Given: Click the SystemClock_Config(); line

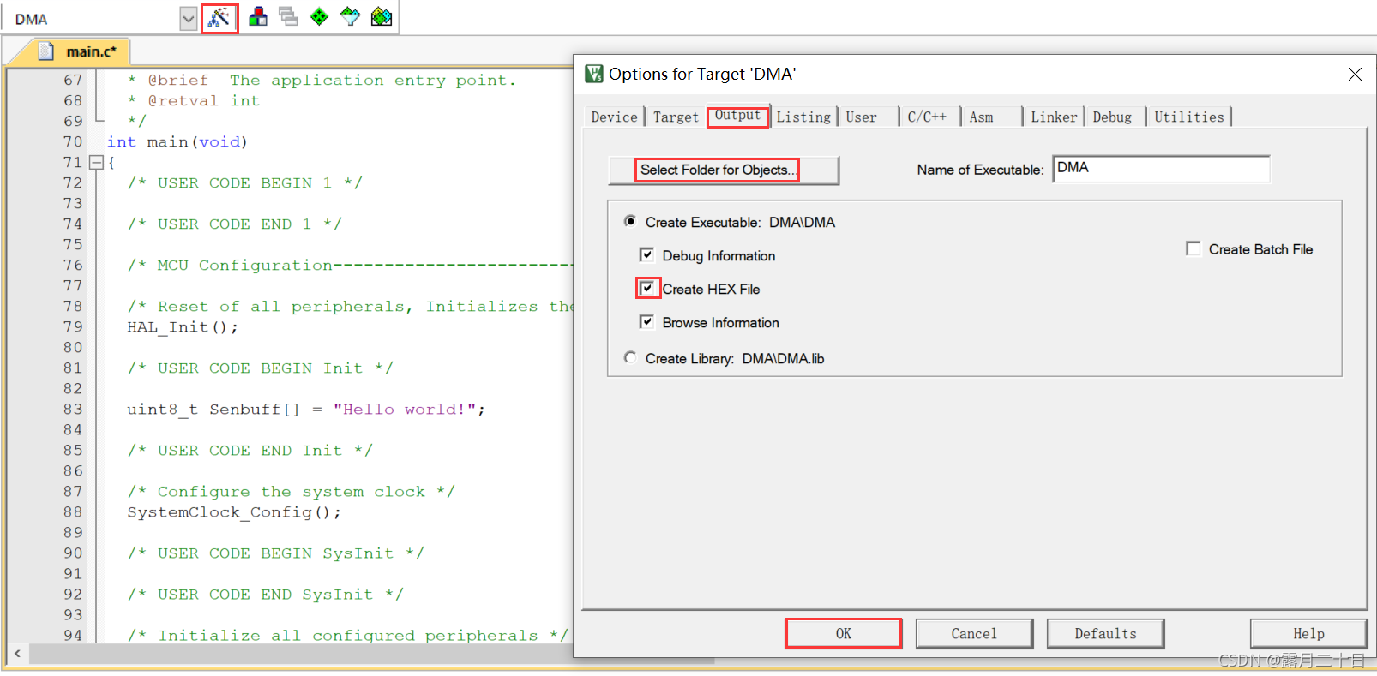Looking at the screenshot, I should (234, 512).
